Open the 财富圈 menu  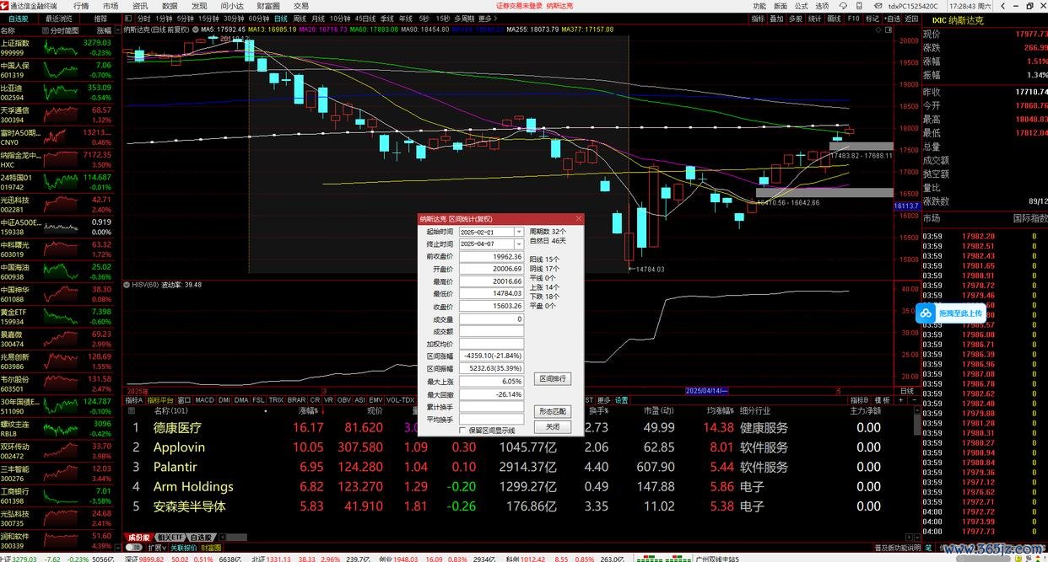click(267, 5)
